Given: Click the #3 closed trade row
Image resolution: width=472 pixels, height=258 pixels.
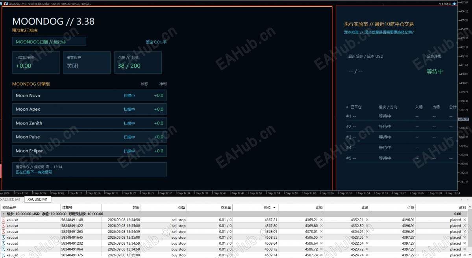Looking at the screenshot, I should [x=401, y=137].
